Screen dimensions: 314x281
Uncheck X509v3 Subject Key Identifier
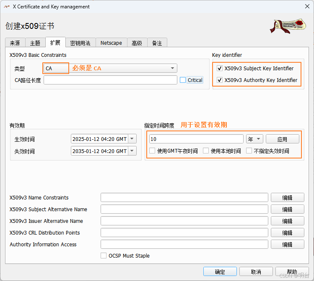click(x=220, y=69)
